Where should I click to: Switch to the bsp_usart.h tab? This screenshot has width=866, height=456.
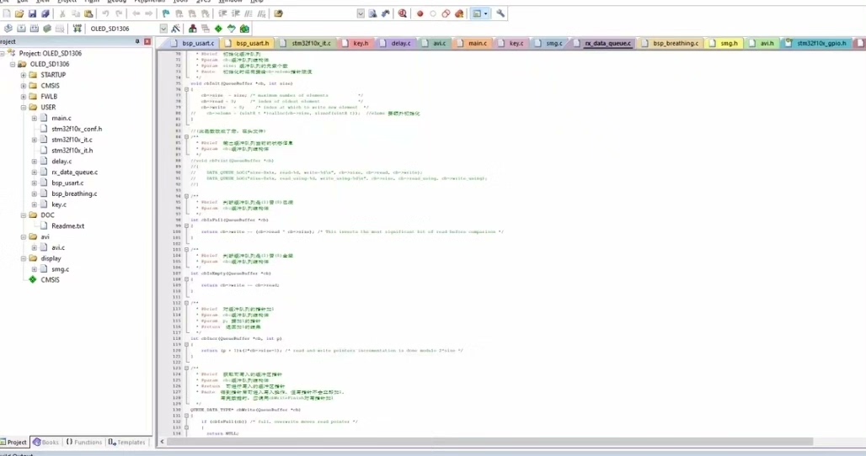(248, 43)
